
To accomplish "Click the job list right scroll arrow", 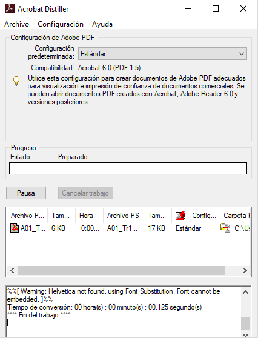I will [245, 270].
